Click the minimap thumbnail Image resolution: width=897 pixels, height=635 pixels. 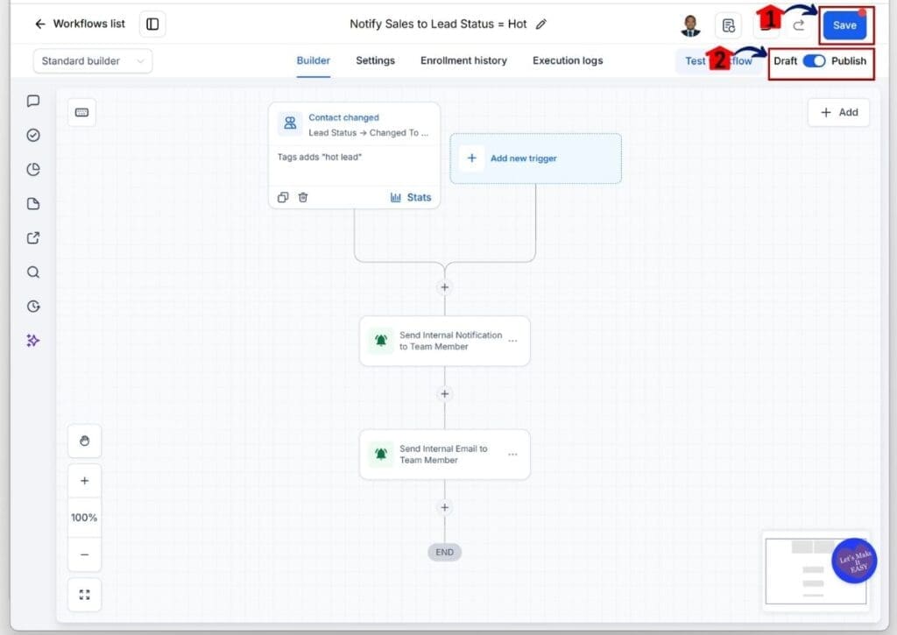[816, 571]
